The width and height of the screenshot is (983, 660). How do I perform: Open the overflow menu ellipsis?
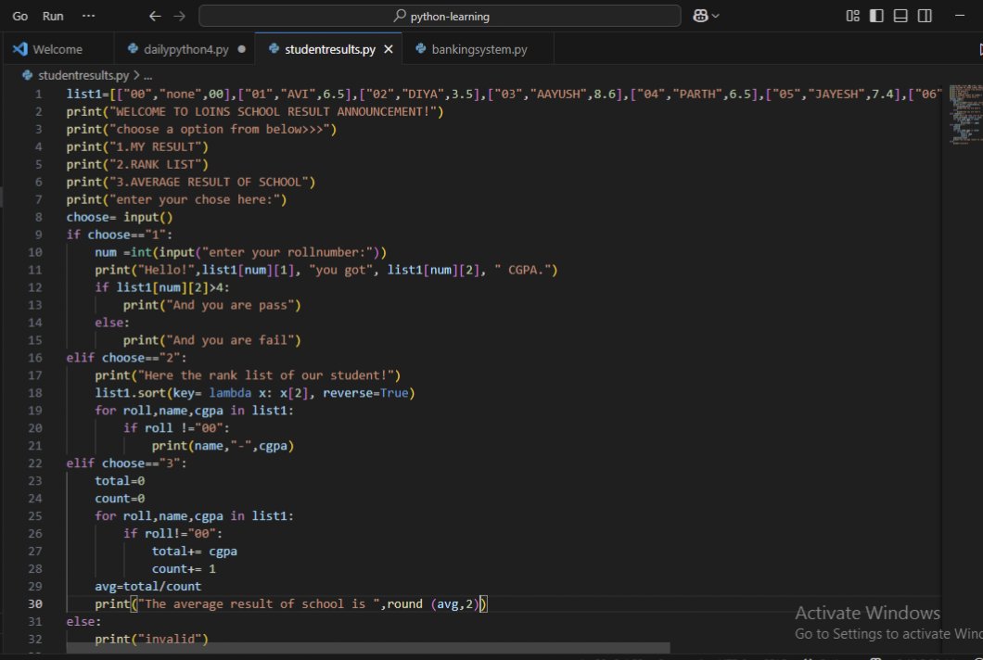click(x=88, y=16)
